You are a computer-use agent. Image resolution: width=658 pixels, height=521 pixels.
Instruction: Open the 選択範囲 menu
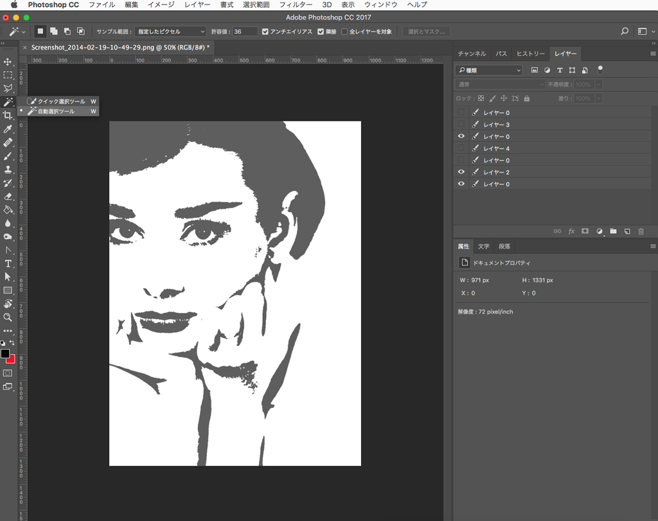pyautogui.click(x=256, y=4)
